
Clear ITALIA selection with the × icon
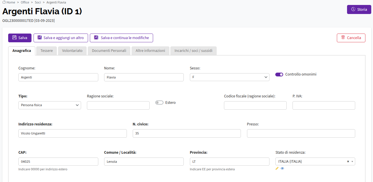[x=348, y=162]
